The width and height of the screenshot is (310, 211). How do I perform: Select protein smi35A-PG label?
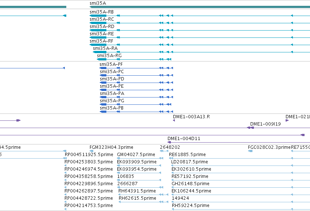click(x=112, y=101)
